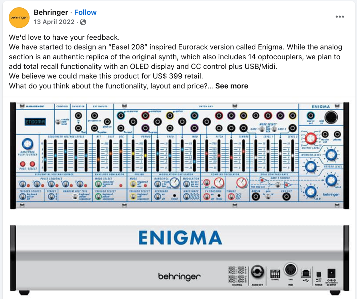Click the question "What do you think about the functionality"
The image size is (357, 299).
[x=110, y=86]
